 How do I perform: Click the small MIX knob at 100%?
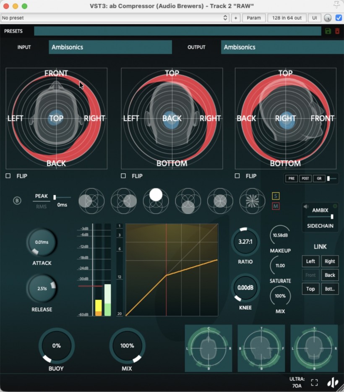280,296
